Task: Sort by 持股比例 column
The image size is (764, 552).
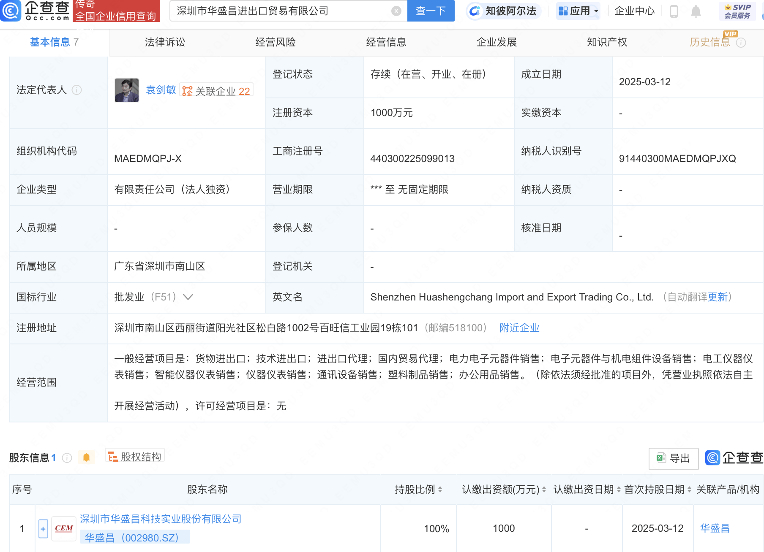Action: (x=440, y=490)
